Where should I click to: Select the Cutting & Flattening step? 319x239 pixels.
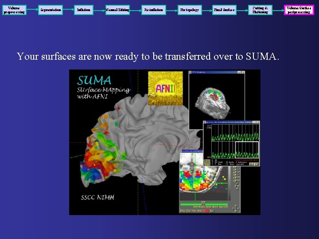pos(260,10)
